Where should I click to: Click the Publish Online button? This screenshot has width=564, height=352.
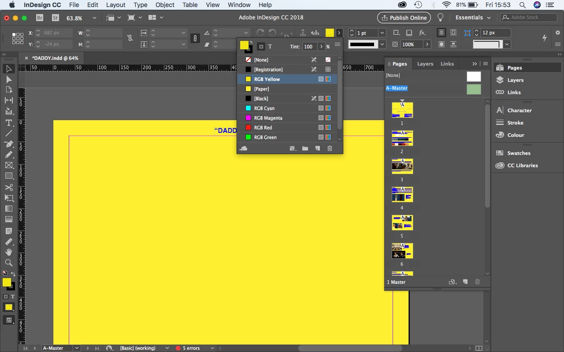click(404, 18)
